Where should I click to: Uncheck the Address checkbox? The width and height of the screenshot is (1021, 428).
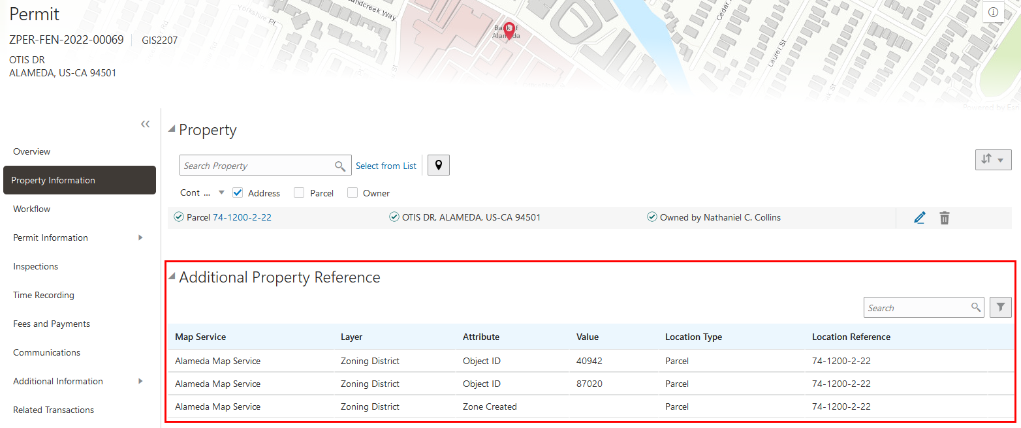pos(238,193)
